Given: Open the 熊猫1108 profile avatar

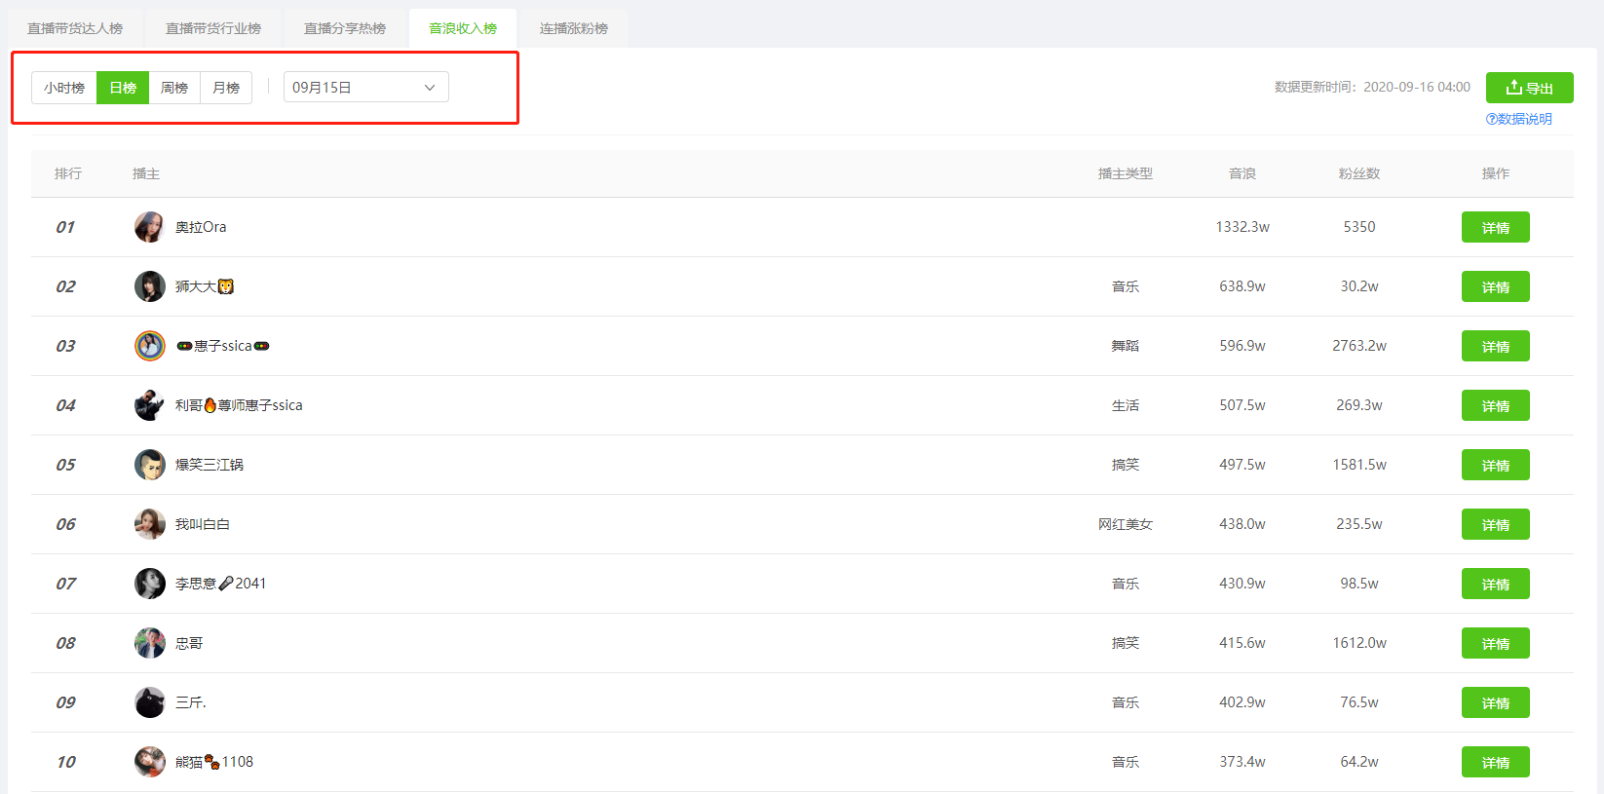Looking at the screenshot, I should tap(149, 762).
